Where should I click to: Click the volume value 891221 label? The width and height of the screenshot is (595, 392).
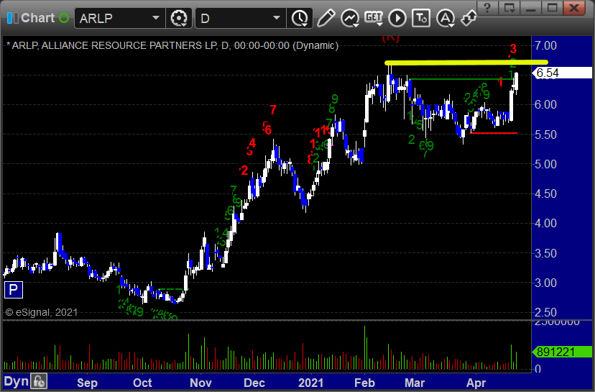tap(563, 352)
